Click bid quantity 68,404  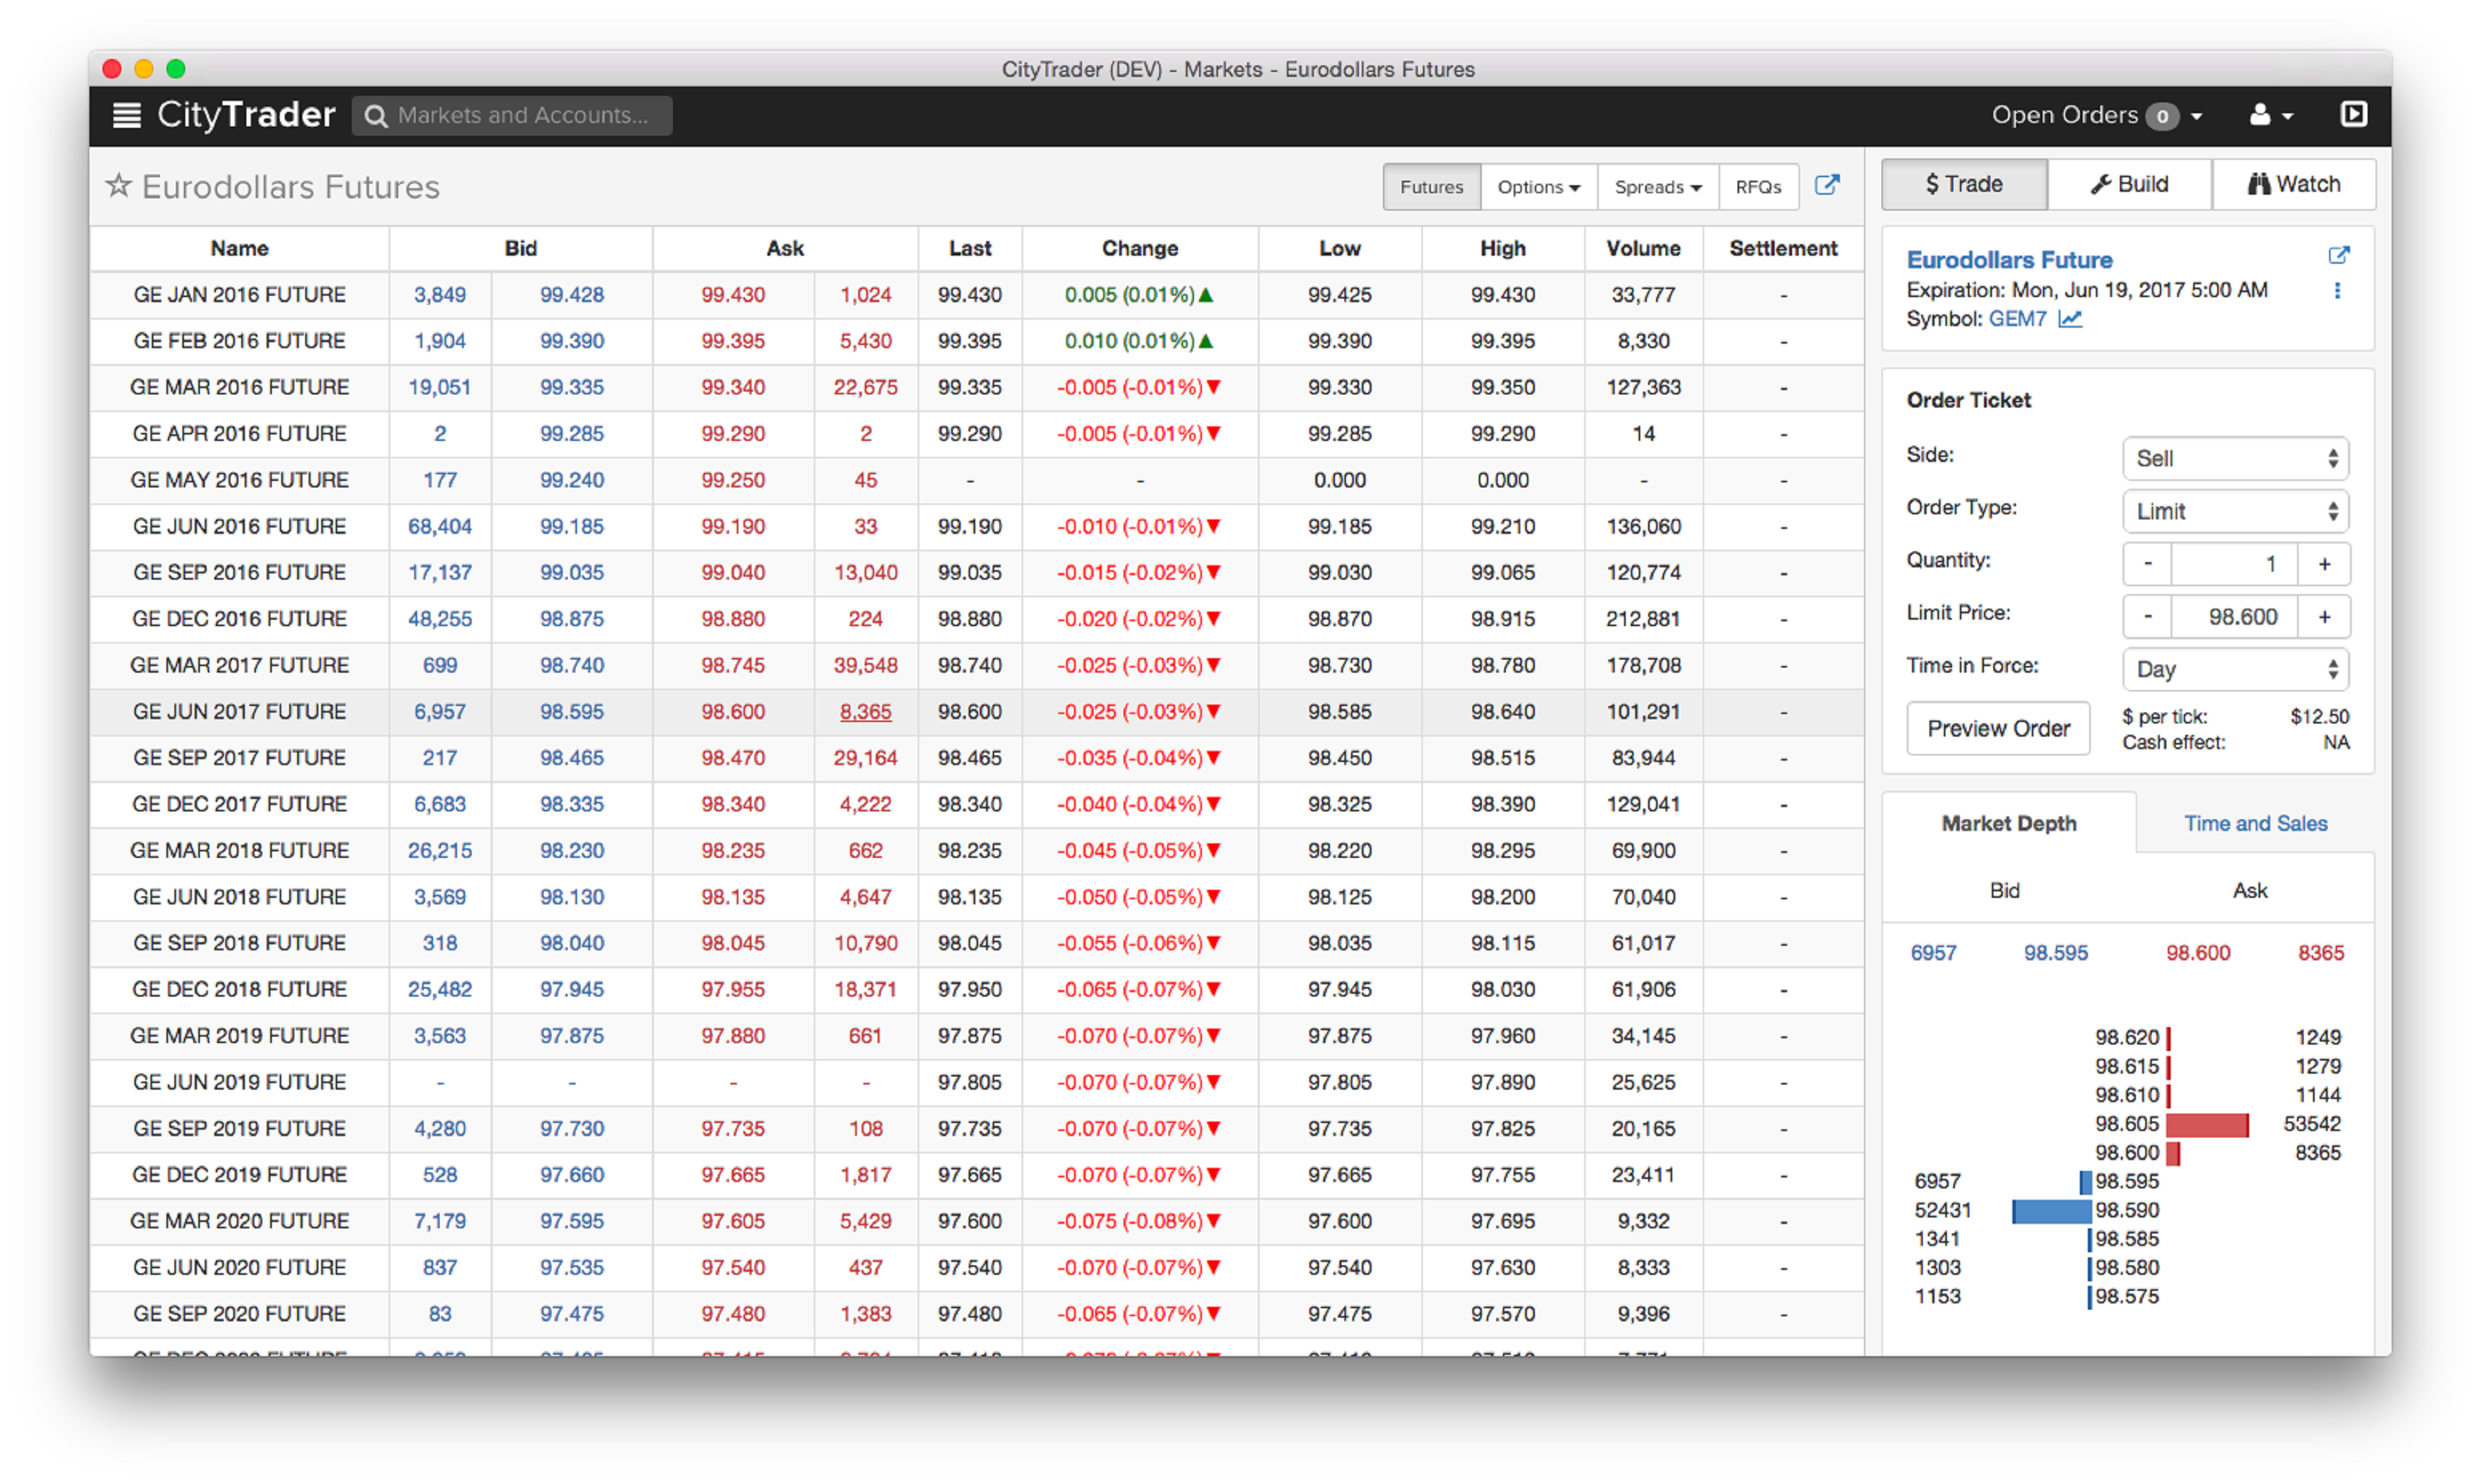pos(439,526)
